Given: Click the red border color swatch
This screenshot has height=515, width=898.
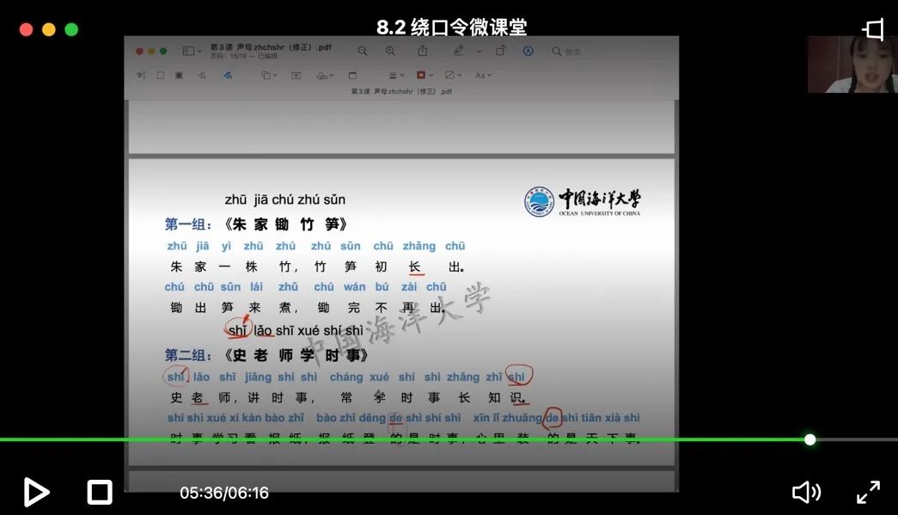Looking at the screenshot, I should 421,75.
